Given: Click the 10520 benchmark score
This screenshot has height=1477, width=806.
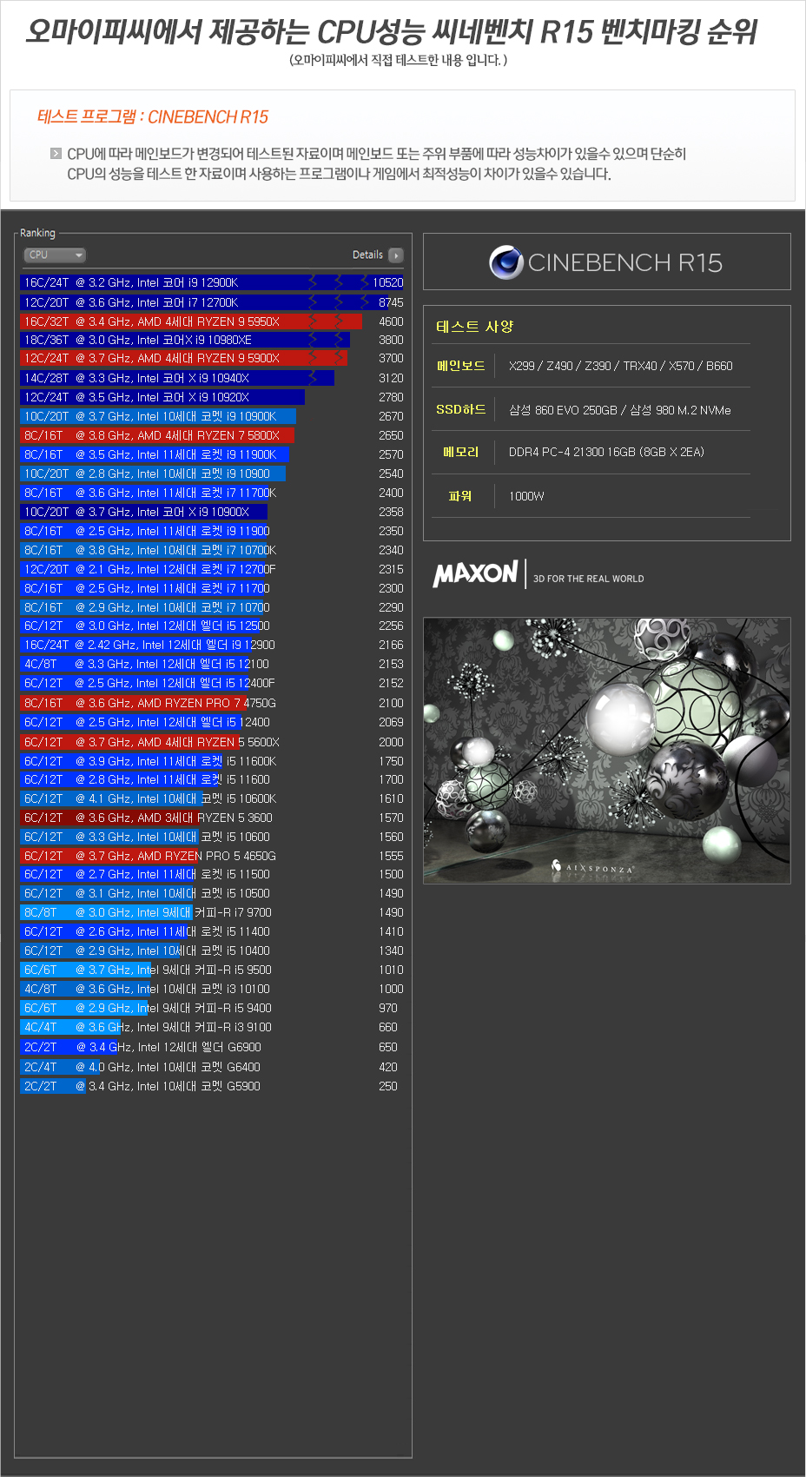Looking at the screenshot, I should coord(388,282).
